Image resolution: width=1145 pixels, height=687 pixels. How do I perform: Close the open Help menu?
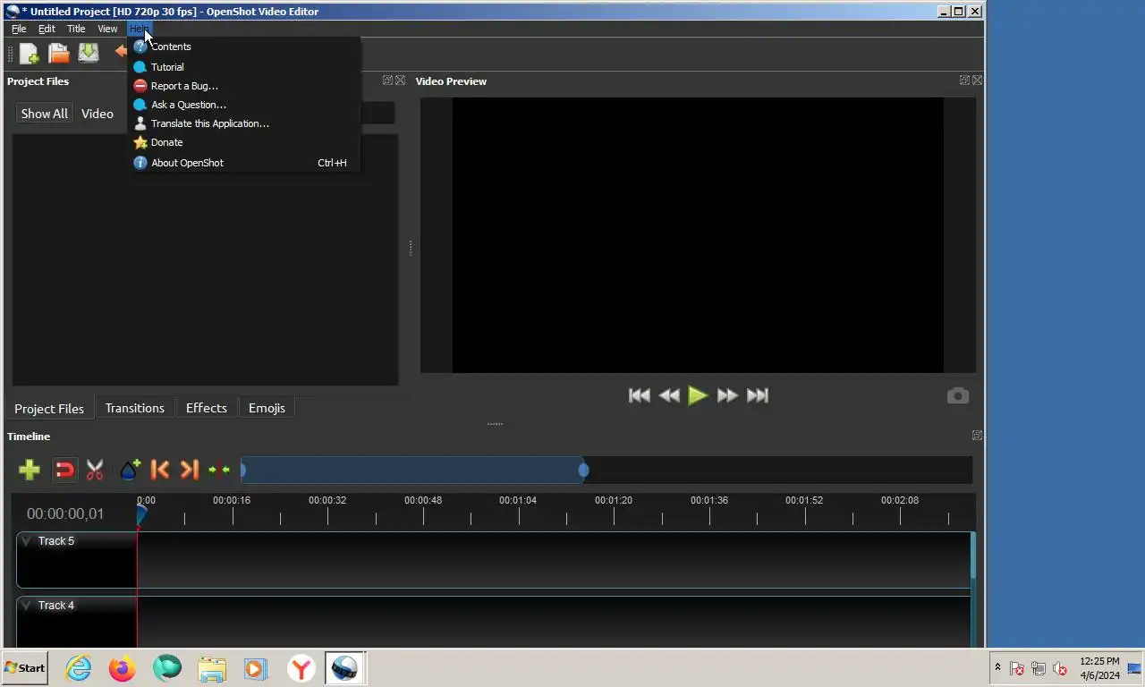(139, 29)
